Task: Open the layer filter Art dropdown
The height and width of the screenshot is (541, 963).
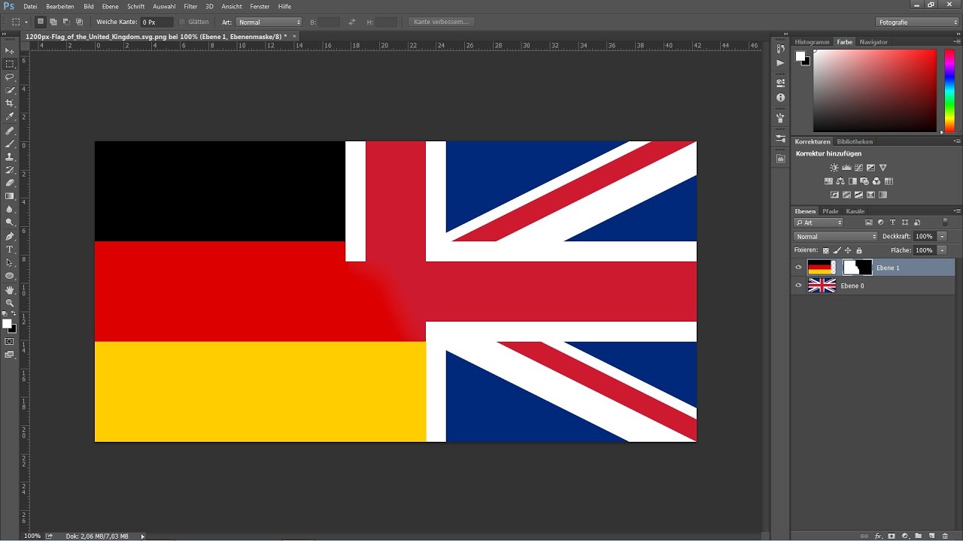Action: pyautogui.click(x=819, y=222)
